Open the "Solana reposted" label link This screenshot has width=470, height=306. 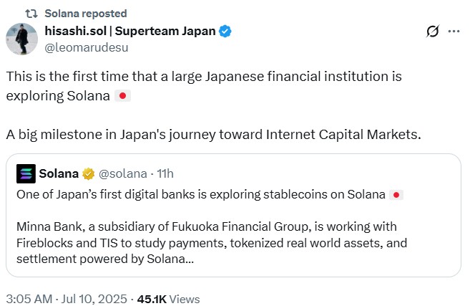click(86, 13)
